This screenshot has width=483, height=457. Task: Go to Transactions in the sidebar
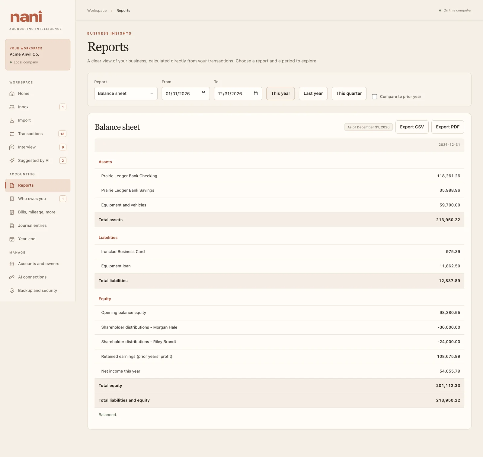[x=38, y=134]
